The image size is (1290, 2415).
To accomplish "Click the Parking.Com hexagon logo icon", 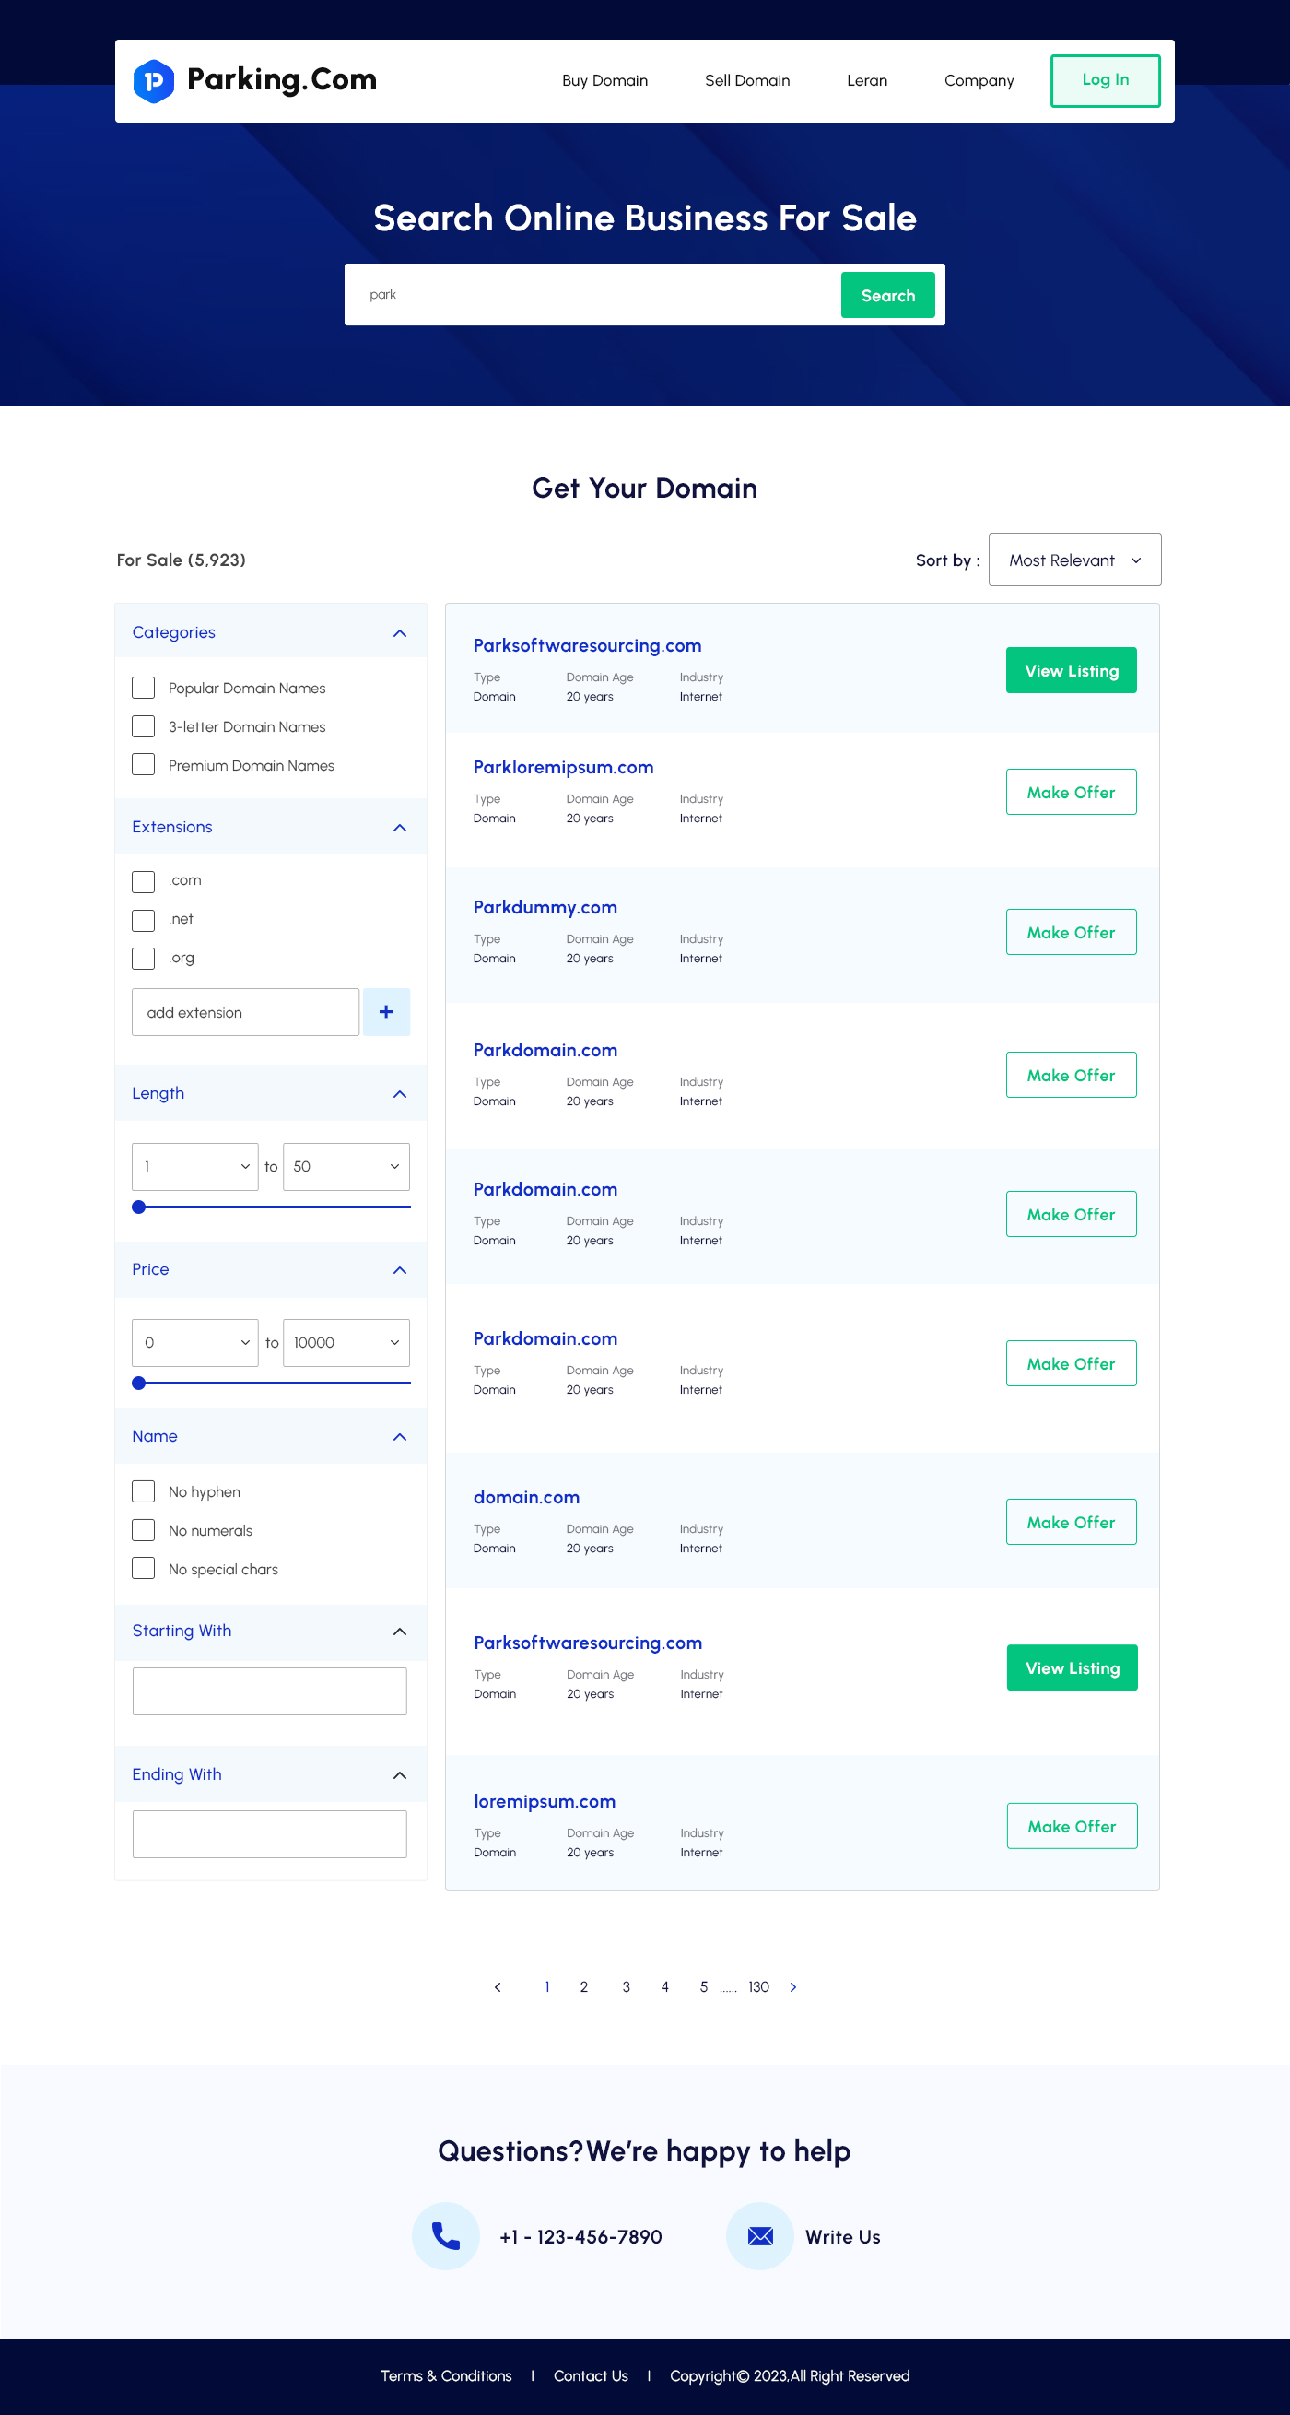I will tap(154, 80).
